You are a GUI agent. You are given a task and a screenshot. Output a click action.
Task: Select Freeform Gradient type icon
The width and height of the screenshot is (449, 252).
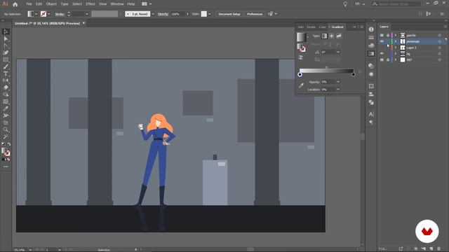pos(339,36)
